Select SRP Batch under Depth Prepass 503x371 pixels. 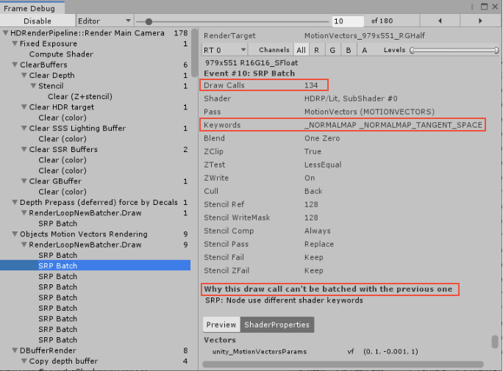(x=58, y=223)
